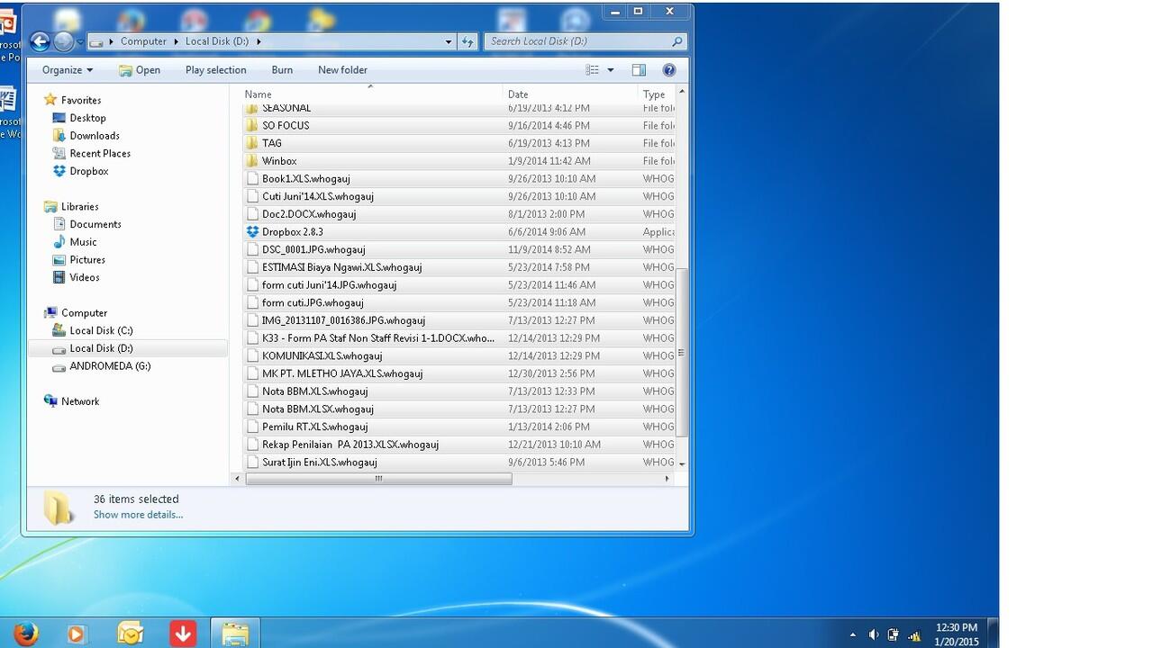Click the Open toolbar button

coord(140,70)
